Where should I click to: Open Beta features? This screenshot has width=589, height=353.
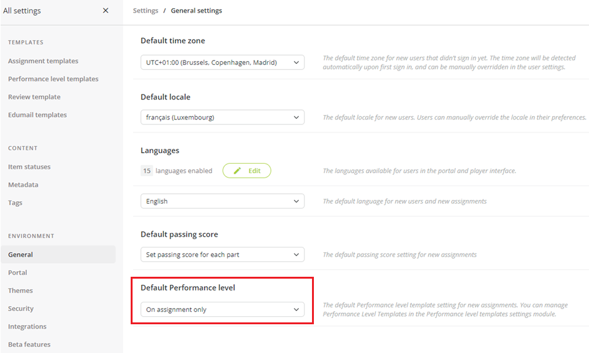click(x=29, y=344)
